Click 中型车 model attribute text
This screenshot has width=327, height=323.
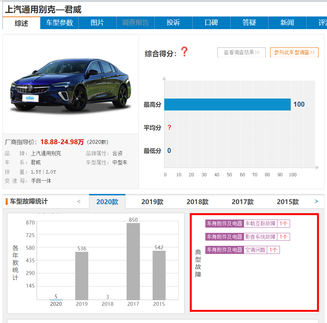(120, 162)
